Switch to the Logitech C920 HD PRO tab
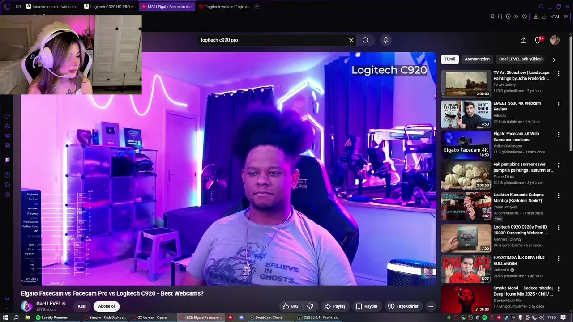This screenshot has height=322, width=573. click(109, 7)
